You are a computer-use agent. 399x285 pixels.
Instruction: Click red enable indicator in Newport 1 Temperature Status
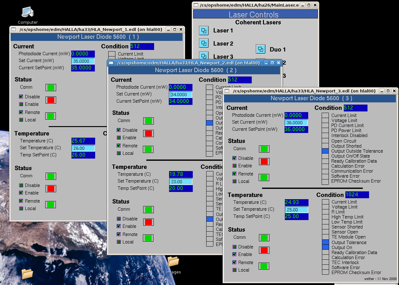(51, 189)
